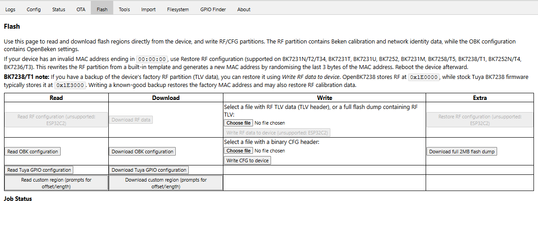Click the BK7238/T1 note label
The image size is (538, 243).
pyautogui.click(x=27, y=77)
